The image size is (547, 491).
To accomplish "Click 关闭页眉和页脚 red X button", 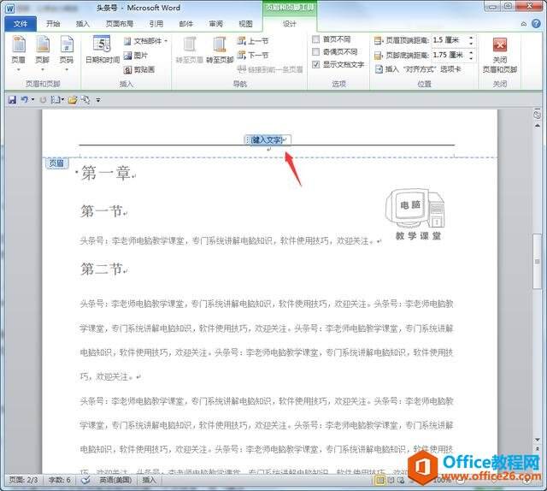I will [499, 44].
